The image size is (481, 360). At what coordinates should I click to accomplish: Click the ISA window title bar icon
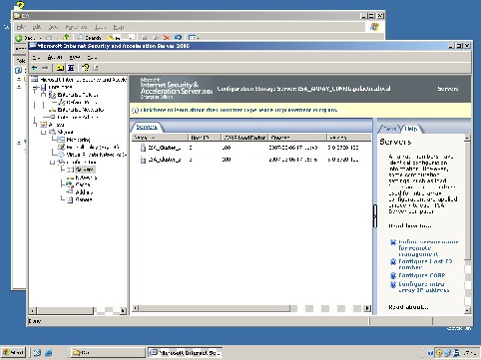(33, 46)
